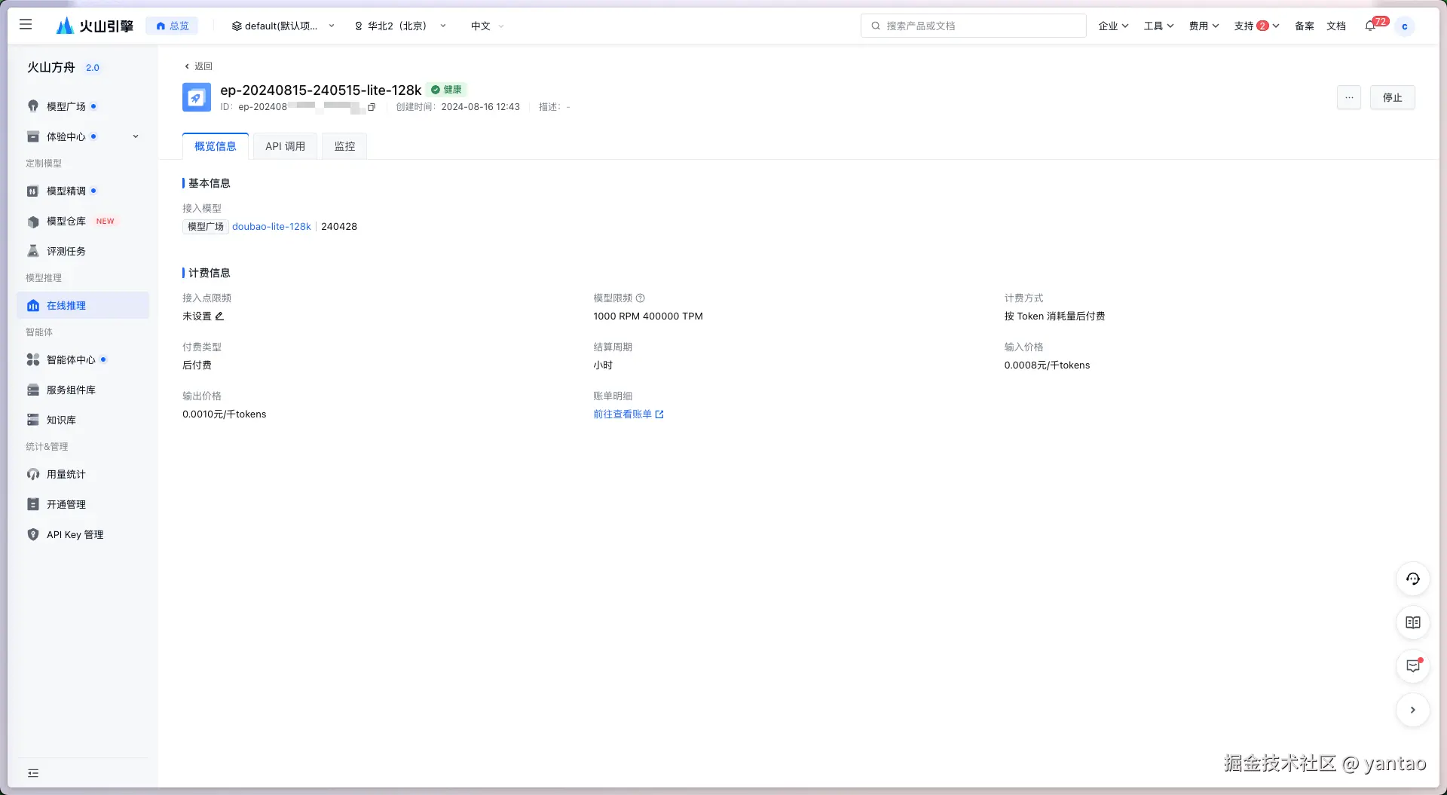This screenshot has height=795, width=1447.
Task: Open 文档 in top navigation
Action: tap(1336, 26)
